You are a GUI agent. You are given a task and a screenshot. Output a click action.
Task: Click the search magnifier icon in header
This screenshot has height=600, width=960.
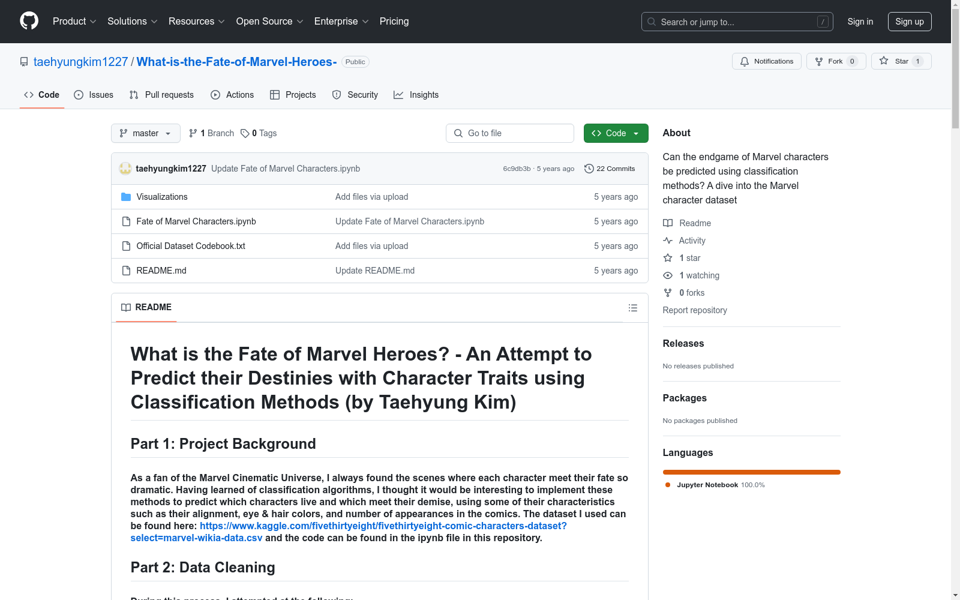click(x=652, y=22)
